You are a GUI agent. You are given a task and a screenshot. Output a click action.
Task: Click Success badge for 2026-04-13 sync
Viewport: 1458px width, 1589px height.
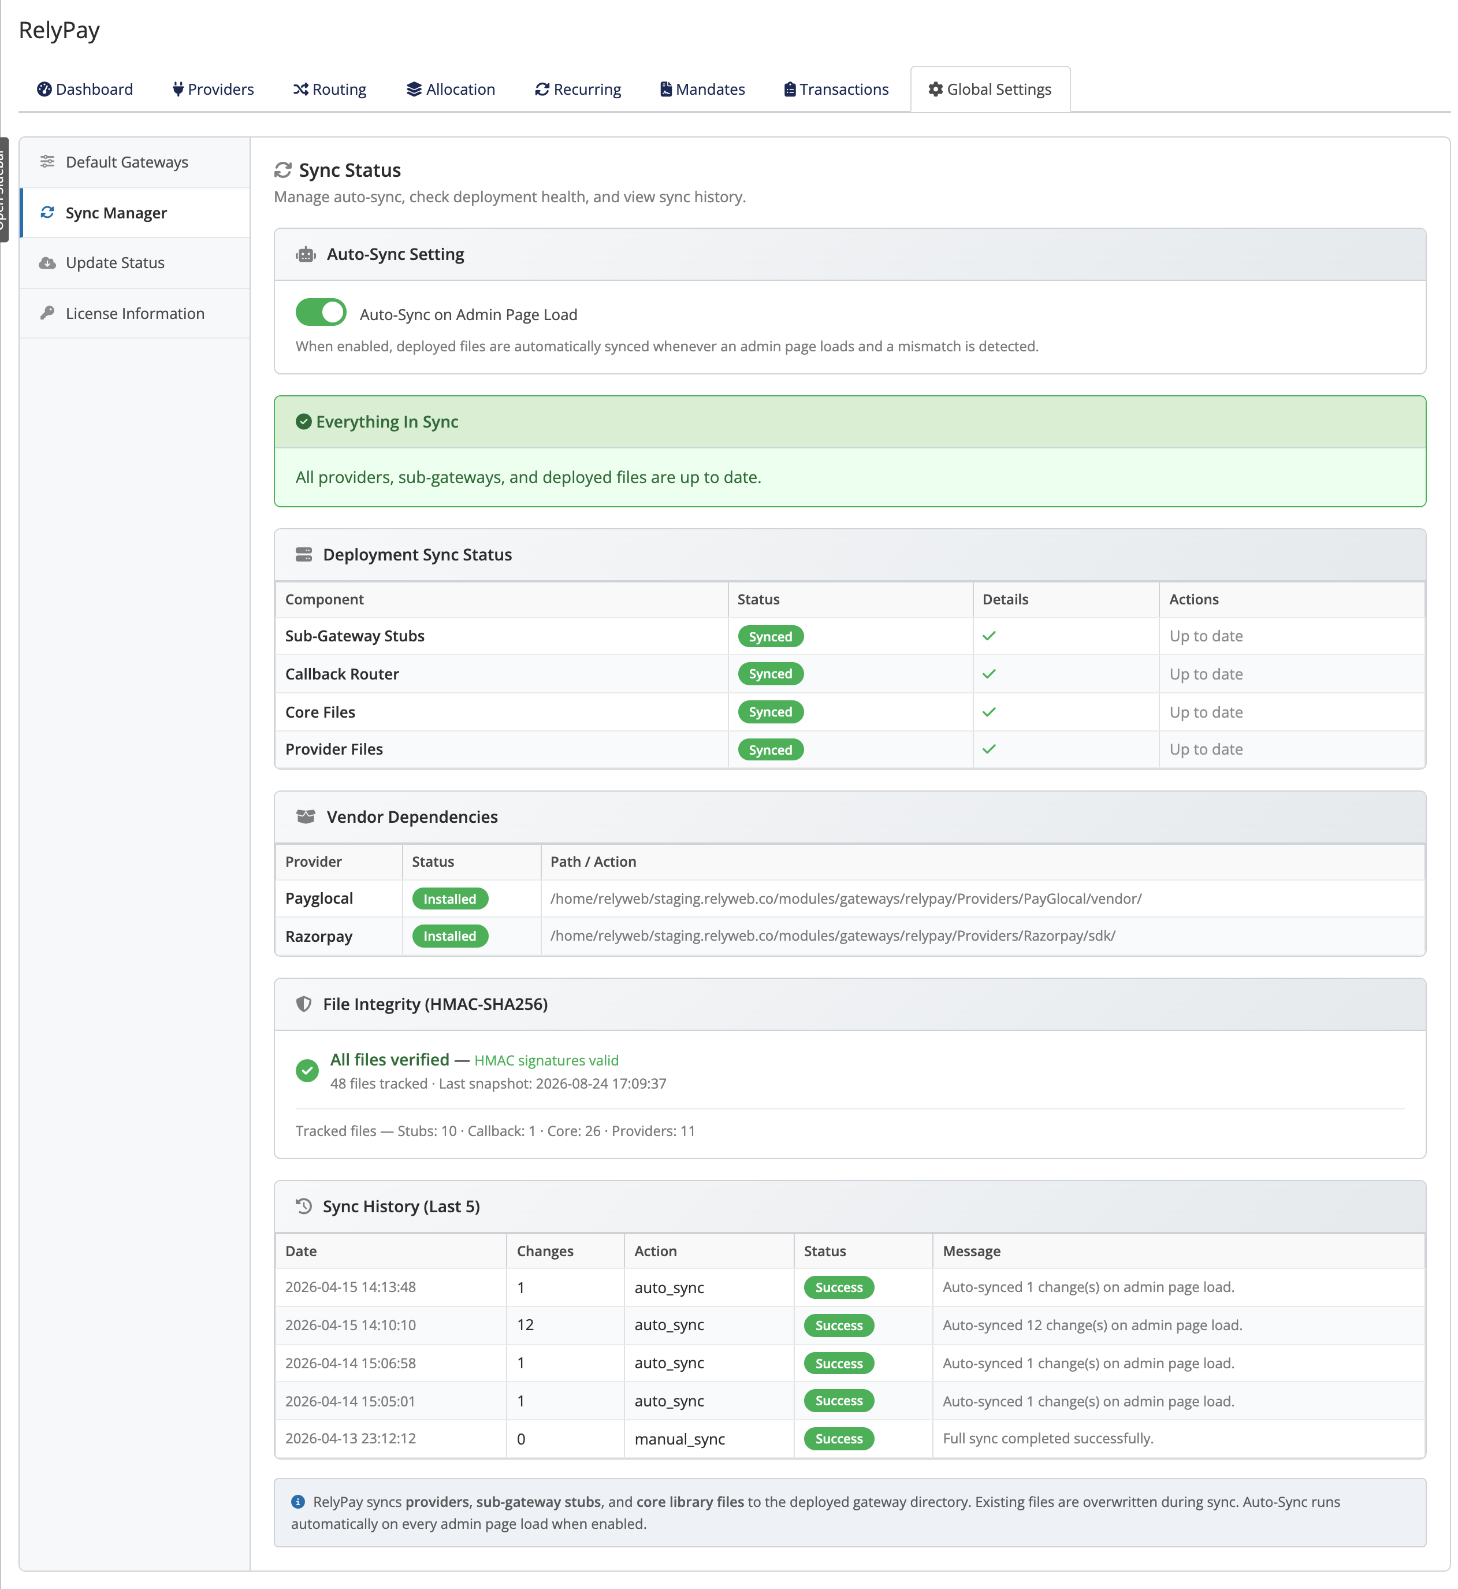839,1438
